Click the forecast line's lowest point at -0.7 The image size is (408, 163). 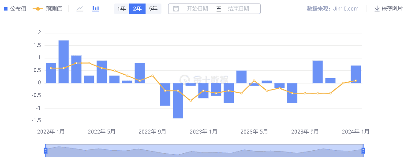(191, 101)
